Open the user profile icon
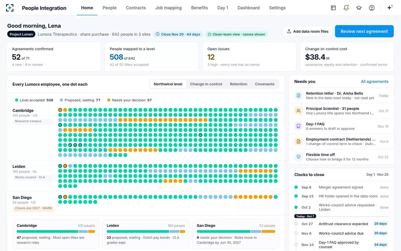401x251 pixels. point(372,8)
